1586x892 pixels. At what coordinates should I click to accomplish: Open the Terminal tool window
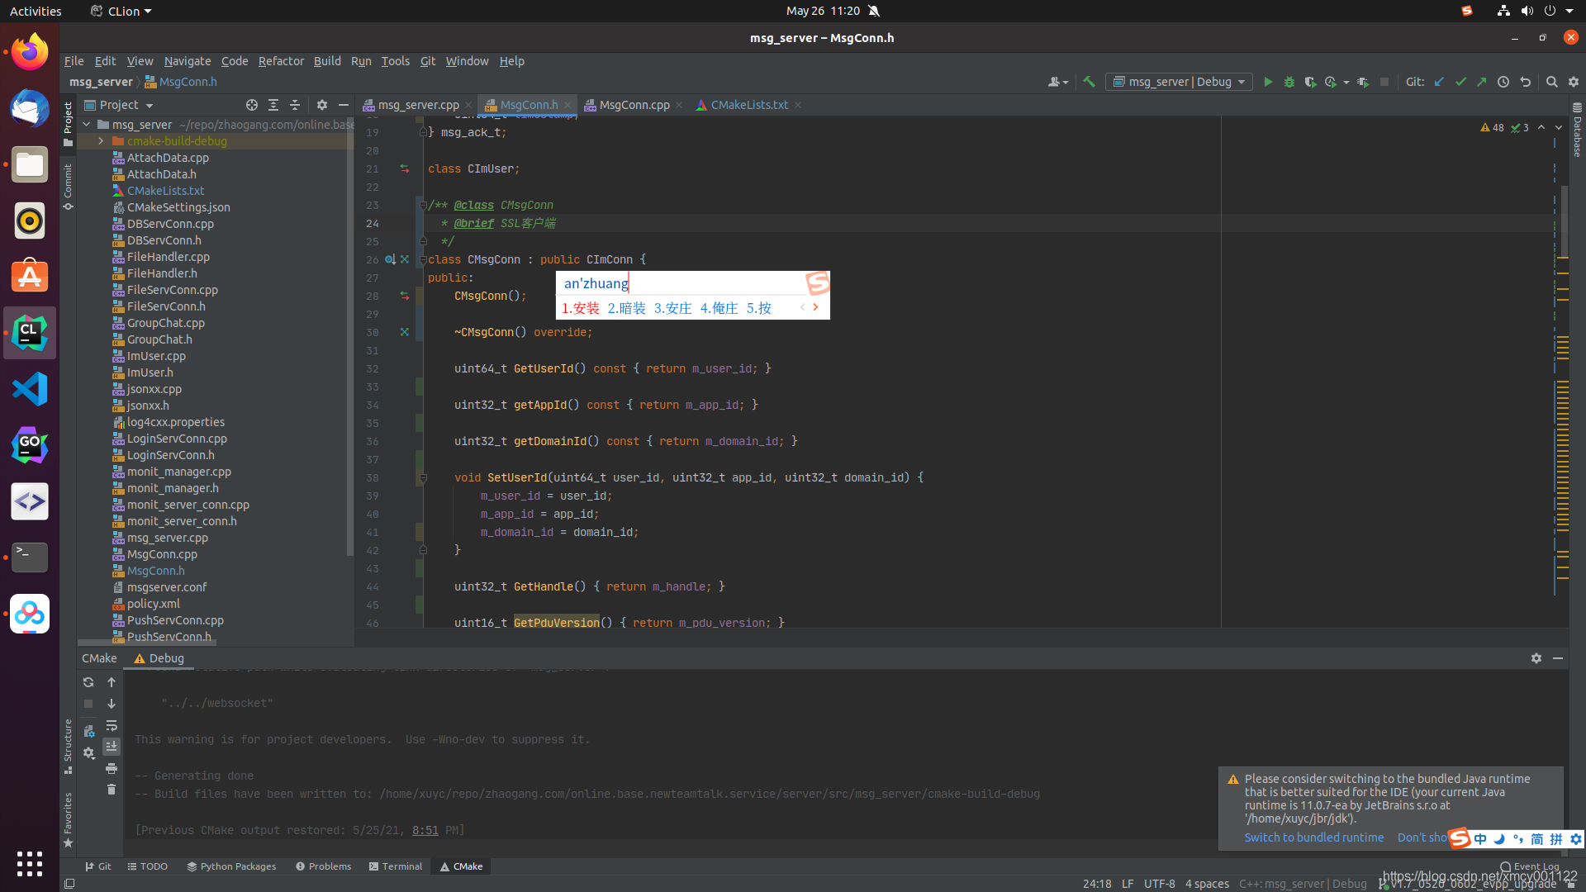pos(396,866)
